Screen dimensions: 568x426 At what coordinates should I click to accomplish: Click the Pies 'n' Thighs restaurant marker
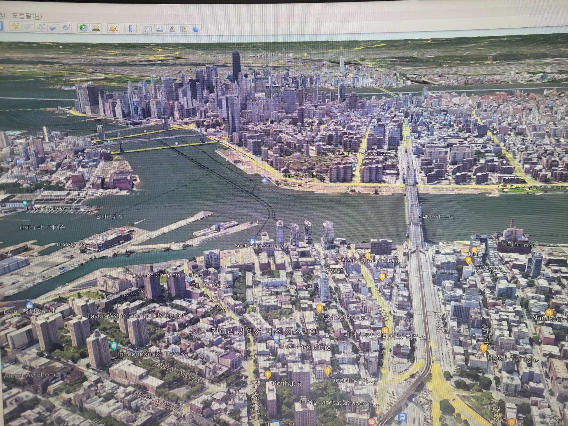(484, 348)
